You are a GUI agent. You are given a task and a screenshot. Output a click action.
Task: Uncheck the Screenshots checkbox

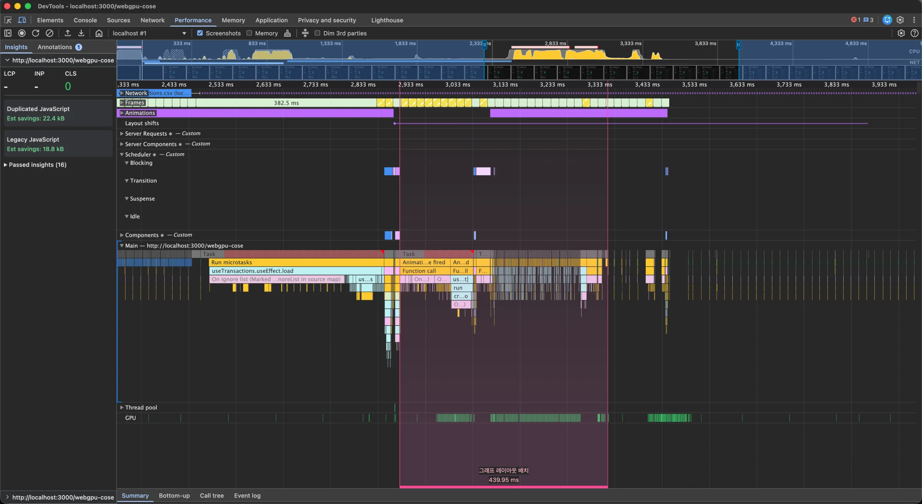pyautogui.click(x=200, y=33)
